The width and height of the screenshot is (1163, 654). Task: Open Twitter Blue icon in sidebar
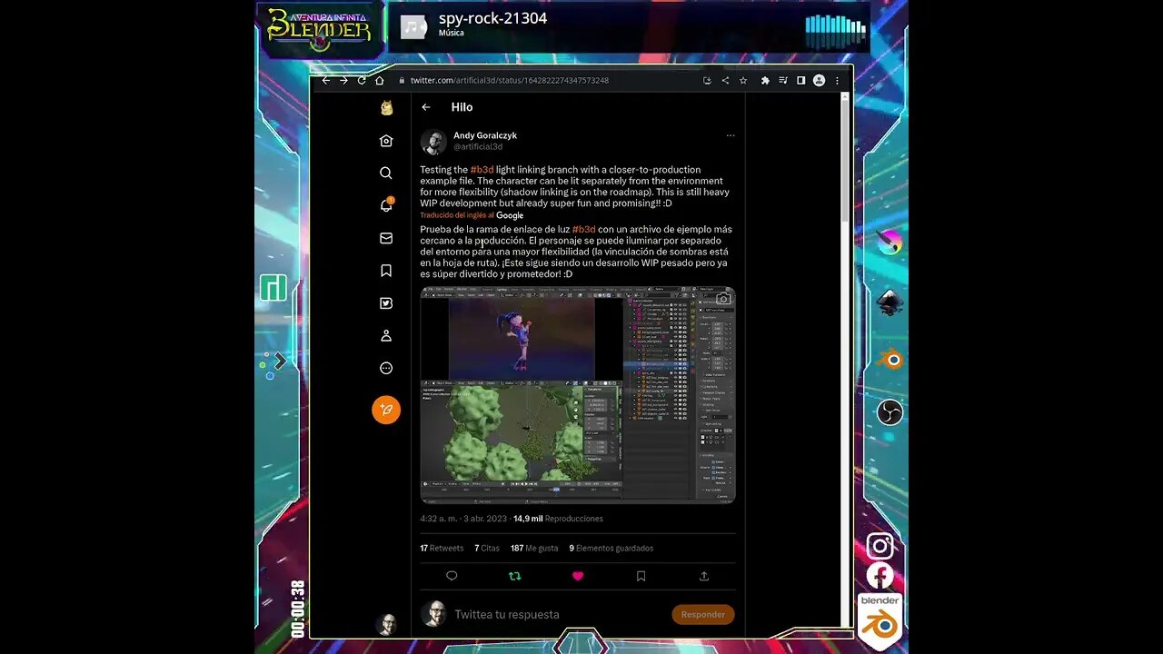[x=386, y=303]
